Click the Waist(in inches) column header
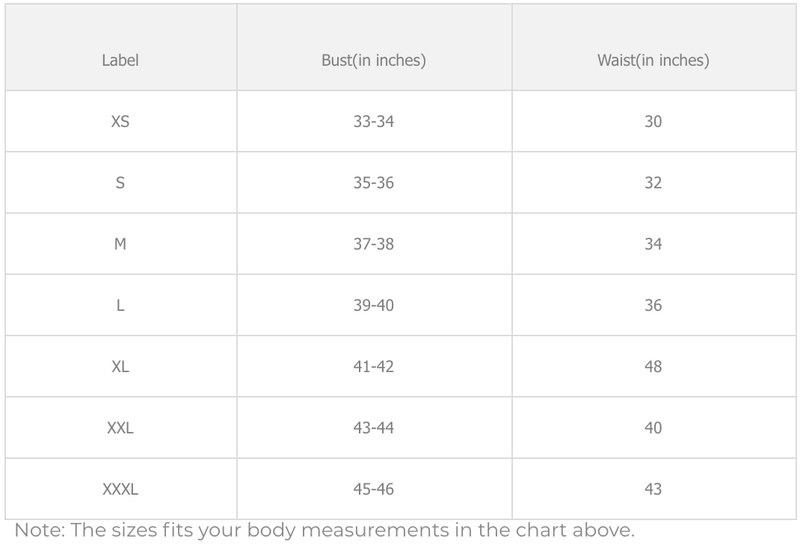The height and width of the screenshot is (544, 803). coord(653,61)
